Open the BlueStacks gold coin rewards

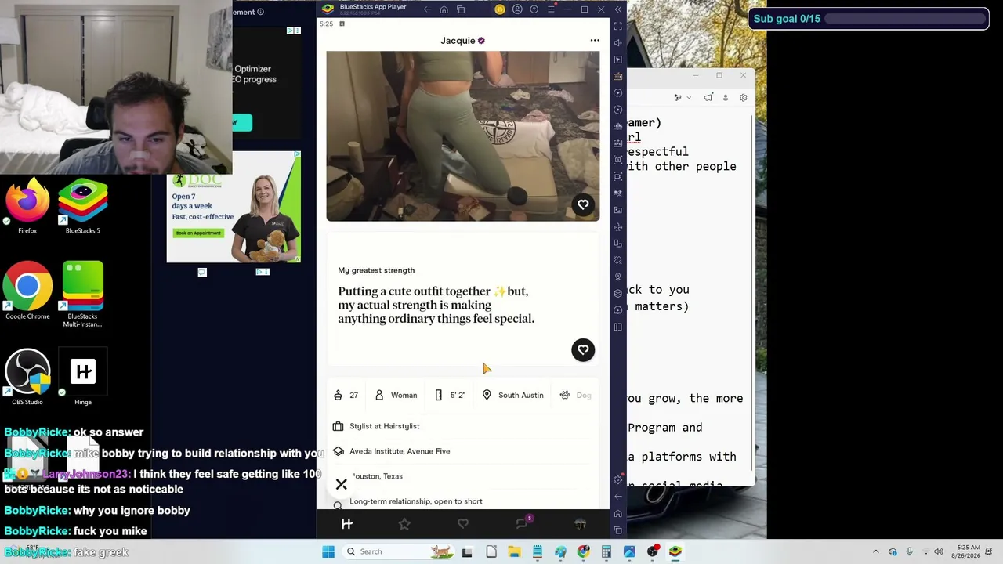(500, 9)
